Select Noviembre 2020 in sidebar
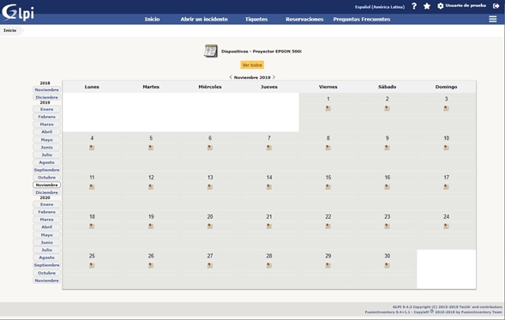Viewport: 505px width, 320px height. pyautogui.click(x=46, y=281)
